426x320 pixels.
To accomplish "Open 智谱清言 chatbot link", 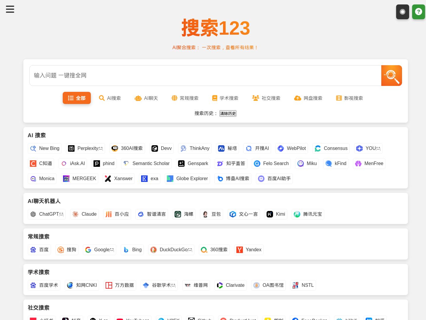I will point(152,214).
